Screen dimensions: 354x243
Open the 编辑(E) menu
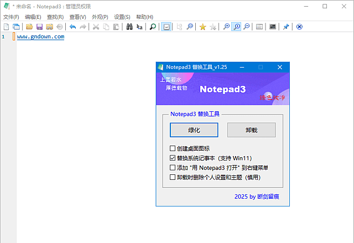click(x=33, y=17)
